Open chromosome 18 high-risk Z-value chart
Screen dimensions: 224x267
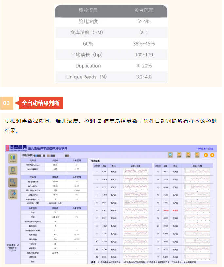pos(197,210)
